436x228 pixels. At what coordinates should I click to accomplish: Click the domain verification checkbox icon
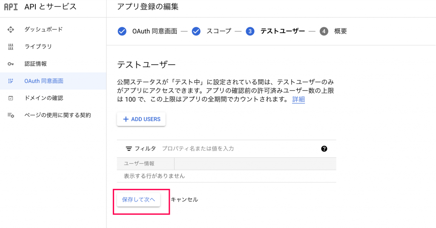11,98
